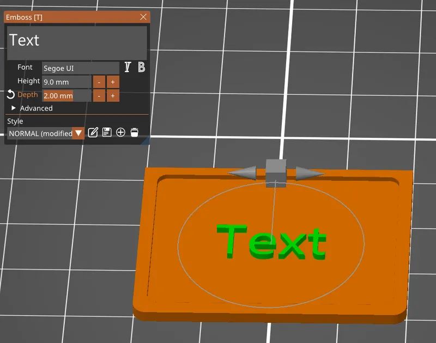The width and height of the screenshot is (436, 343).
Task: Click the right rotation arrow gizmo
Action: point(310,173)
